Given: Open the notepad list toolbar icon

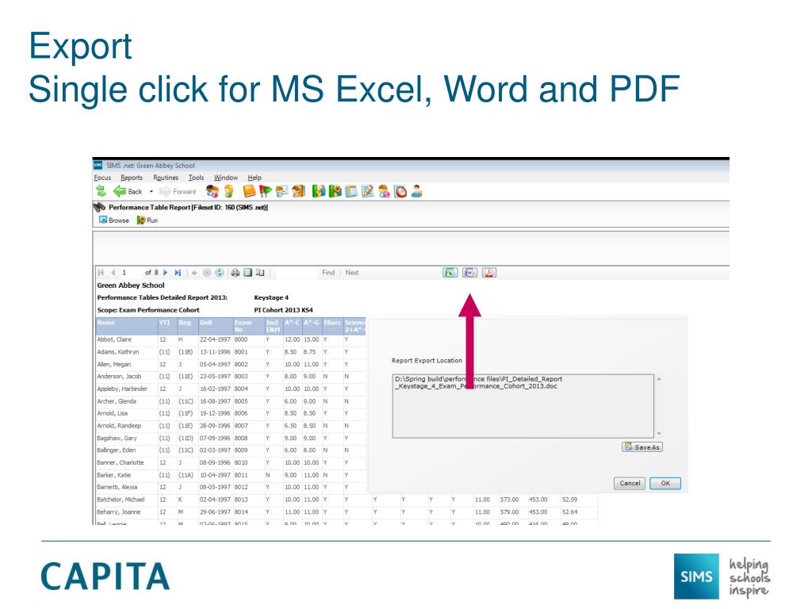Looking at the screenshot, I should pos(351,191).
